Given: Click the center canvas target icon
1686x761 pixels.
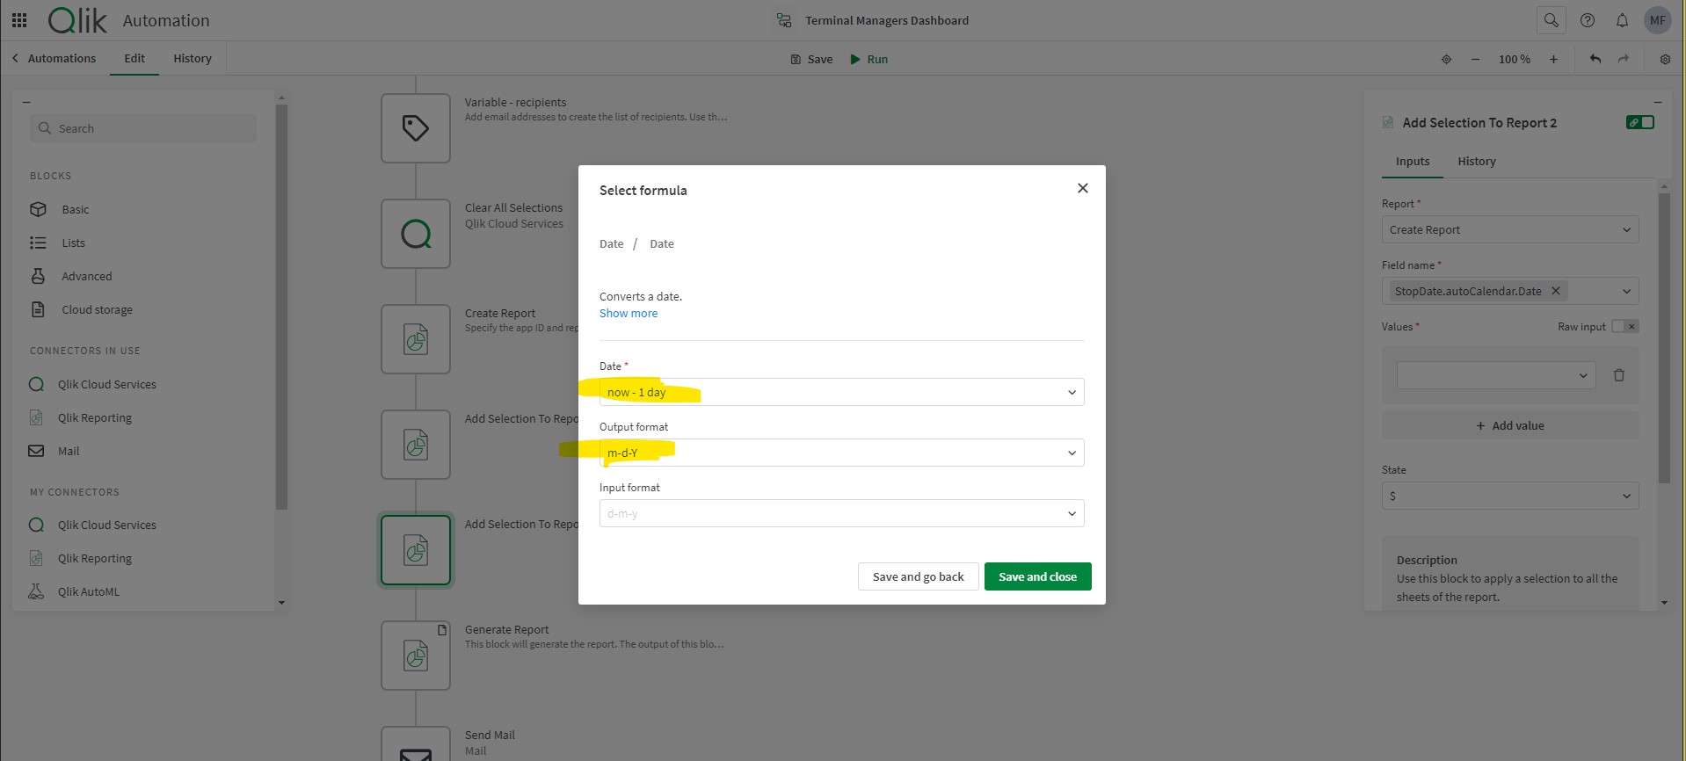Looking at the screenshot, I should click(1446, 59).
